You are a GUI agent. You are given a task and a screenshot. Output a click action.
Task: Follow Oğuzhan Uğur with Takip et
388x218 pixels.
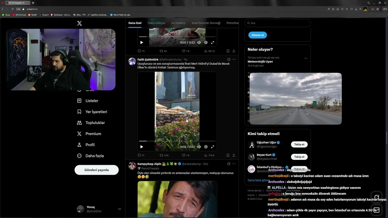pyautogui.click(x=299, y=144)
